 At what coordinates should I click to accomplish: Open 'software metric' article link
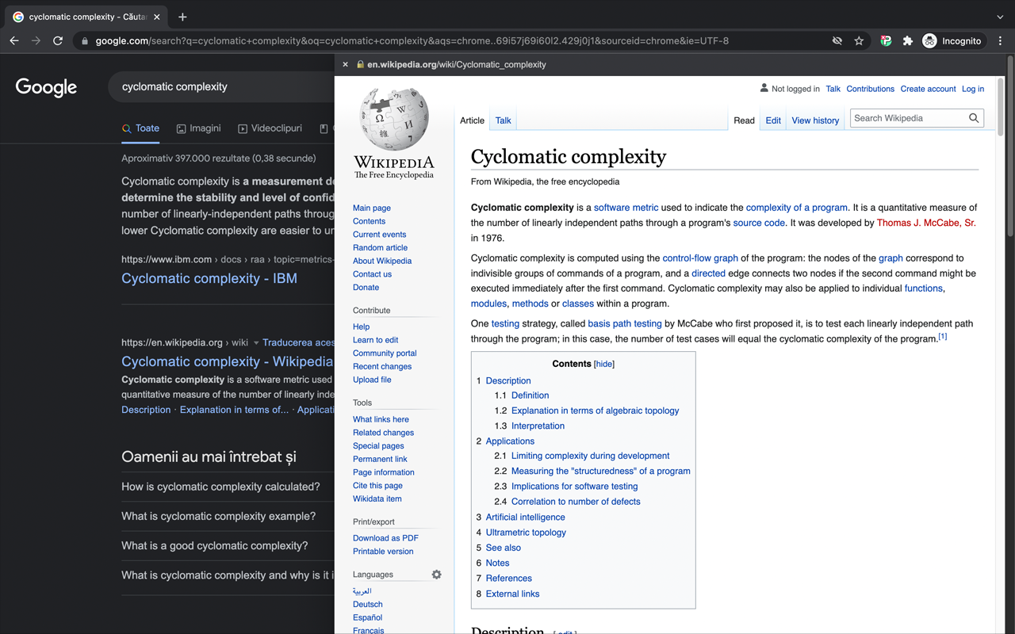pyautogui.click(x=626, y=208)
